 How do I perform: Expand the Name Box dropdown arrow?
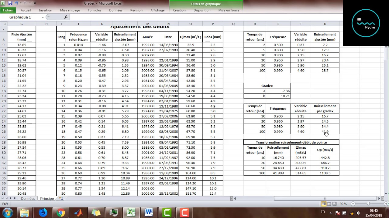(43, 17)
